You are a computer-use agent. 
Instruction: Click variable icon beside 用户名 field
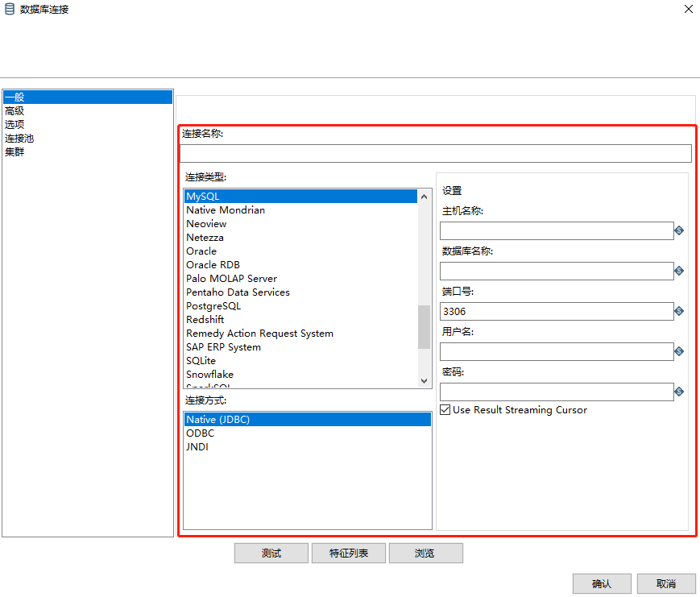pyautogui.click(x=679, y=351)
